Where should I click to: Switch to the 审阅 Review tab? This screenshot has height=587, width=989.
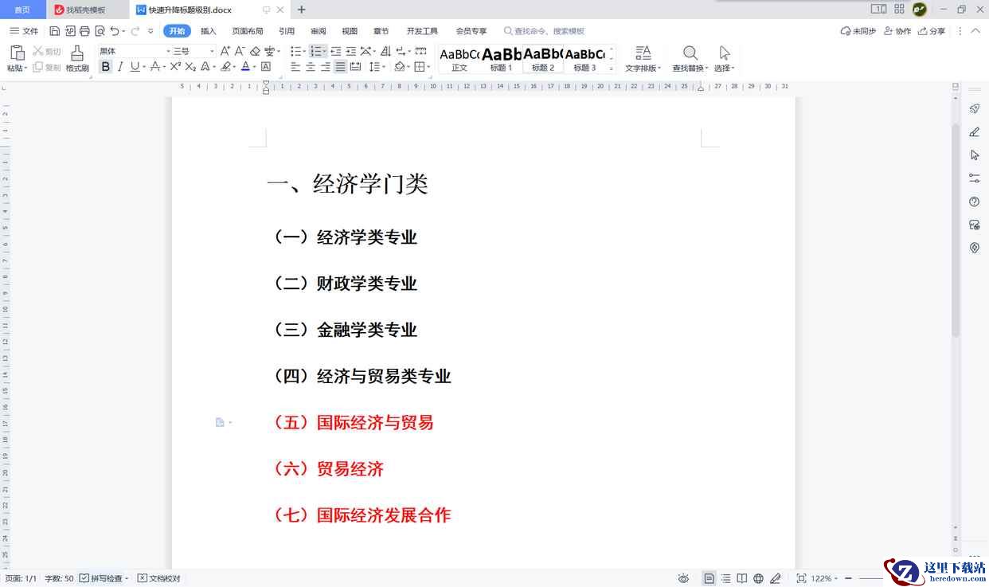tap(319, 31)
